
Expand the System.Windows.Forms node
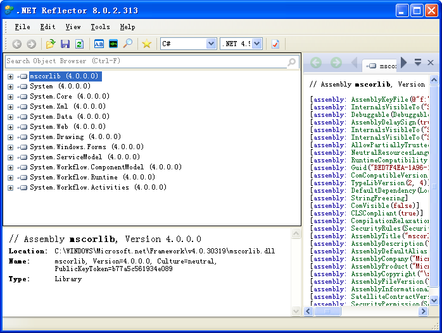(x=10, y=147)
